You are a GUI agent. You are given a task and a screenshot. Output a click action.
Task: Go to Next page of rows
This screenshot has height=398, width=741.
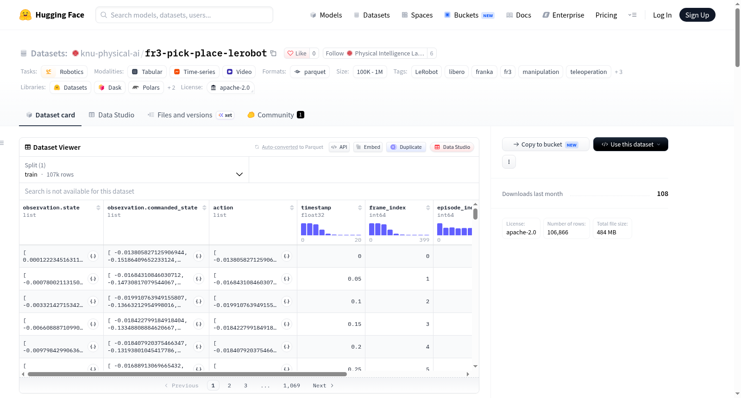click(x=323, y=386)
